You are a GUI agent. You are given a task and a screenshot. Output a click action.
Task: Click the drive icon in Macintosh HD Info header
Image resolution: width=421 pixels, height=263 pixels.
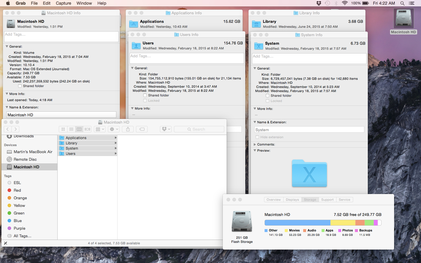pos(11,24)
